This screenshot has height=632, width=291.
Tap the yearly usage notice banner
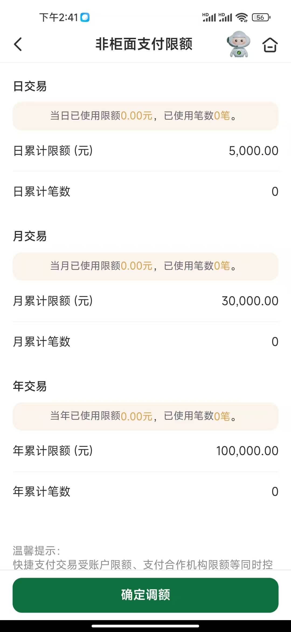coord(145,416)
